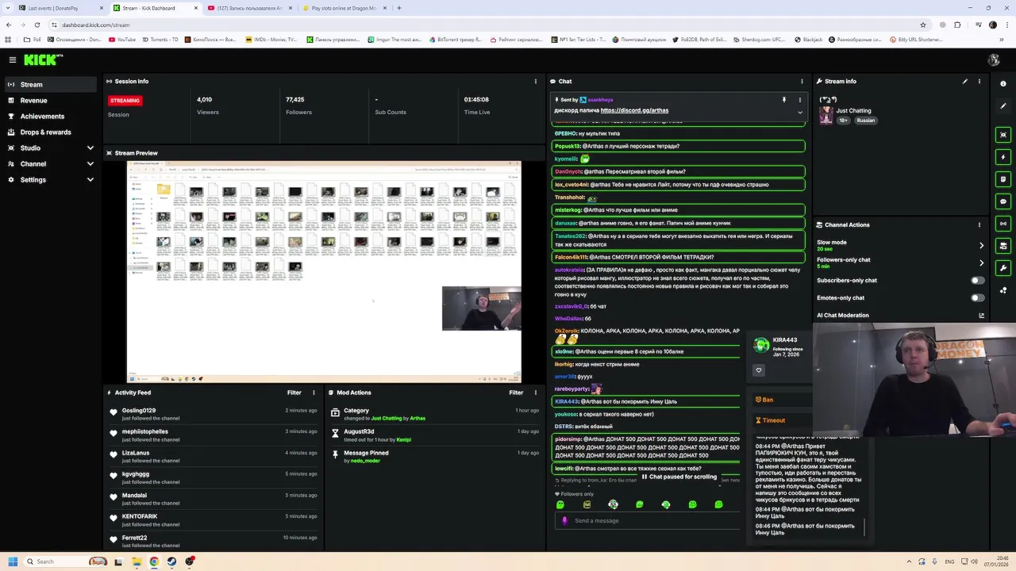Click the pencil icon in right toolbar
1016x571 pixels.
pos(1003,106)
